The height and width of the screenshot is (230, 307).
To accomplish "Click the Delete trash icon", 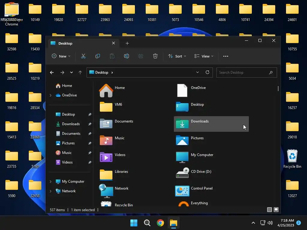I will tap(155, 56).
